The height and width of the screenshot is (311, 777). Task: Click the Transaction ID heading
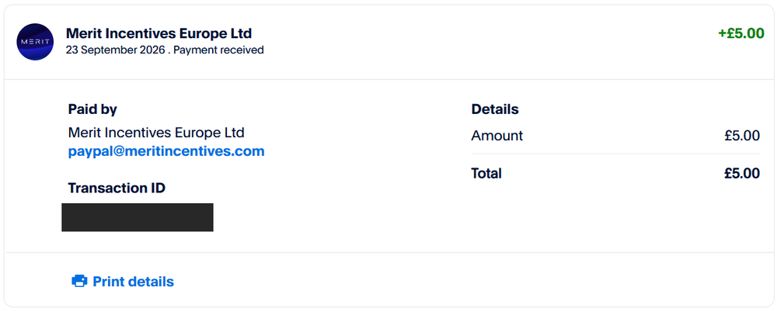(x=117, y=188)
